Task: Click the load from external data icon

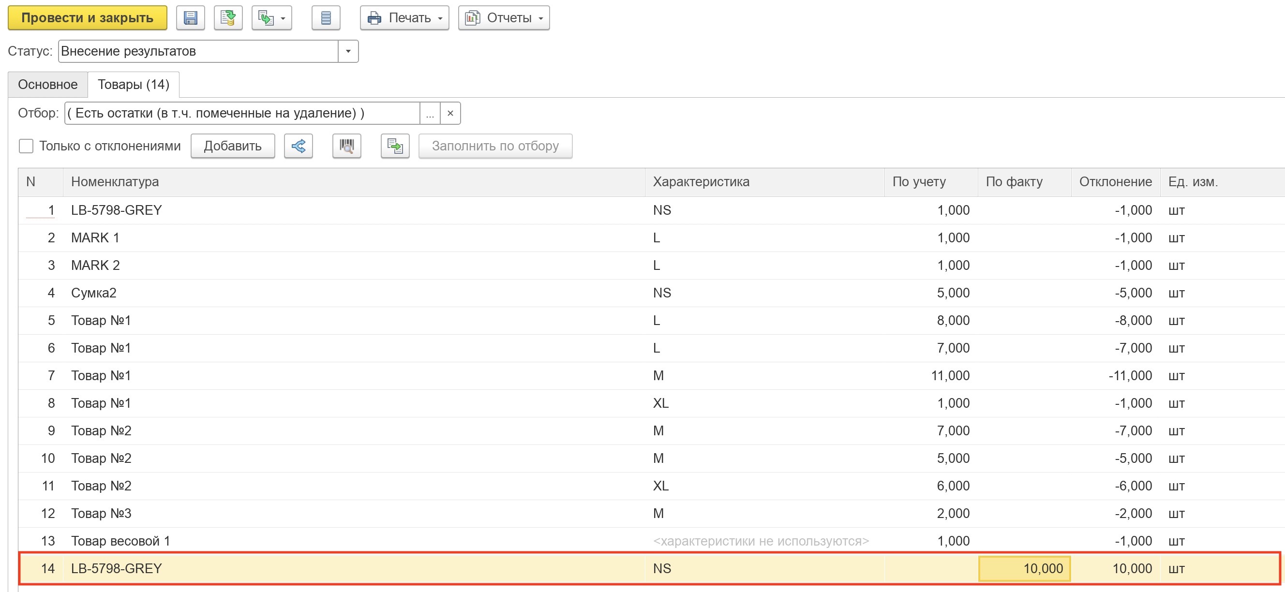Action: click(x=395, y=146)
